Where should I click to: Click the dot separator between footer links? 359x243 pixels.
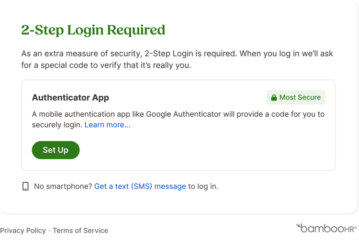(49, 231)
